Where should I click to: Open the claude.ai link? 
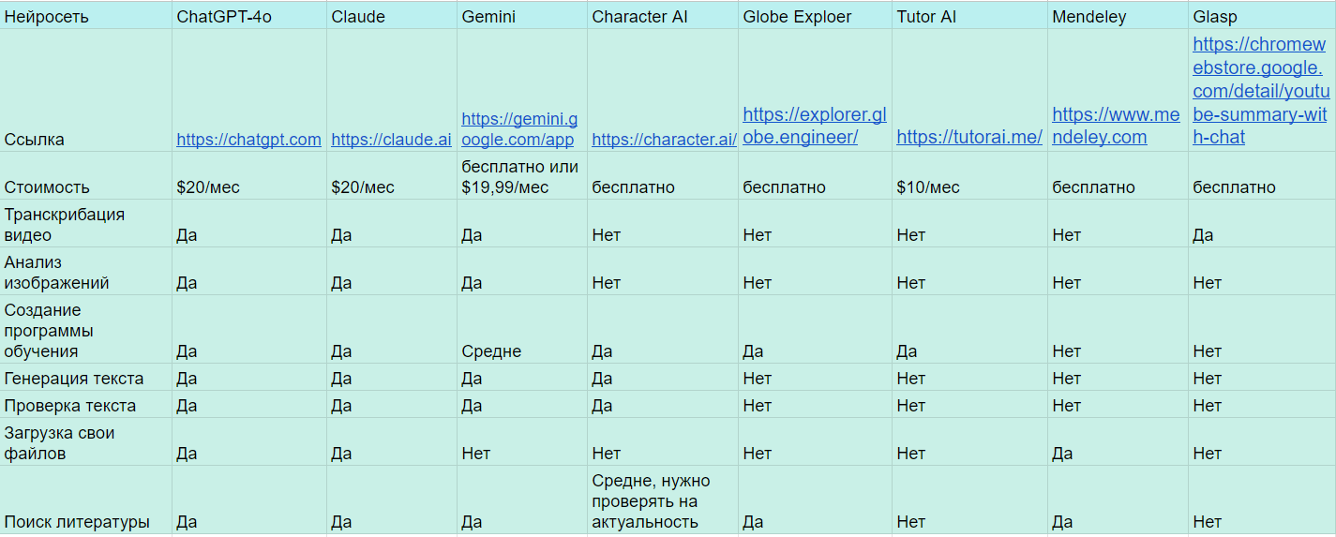point(391,139)
